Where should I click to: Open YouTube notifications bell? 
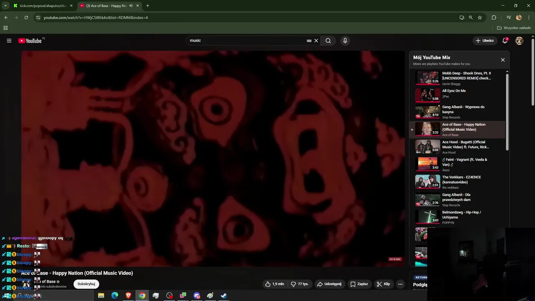[x=505, y=41]
